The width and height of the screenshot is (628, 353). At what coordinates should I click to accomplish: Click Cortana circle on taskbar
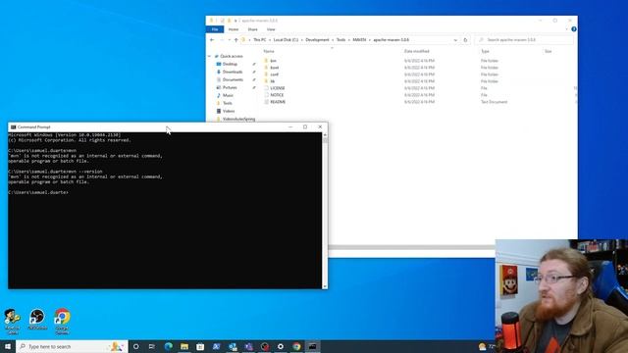tap(135, 346)
